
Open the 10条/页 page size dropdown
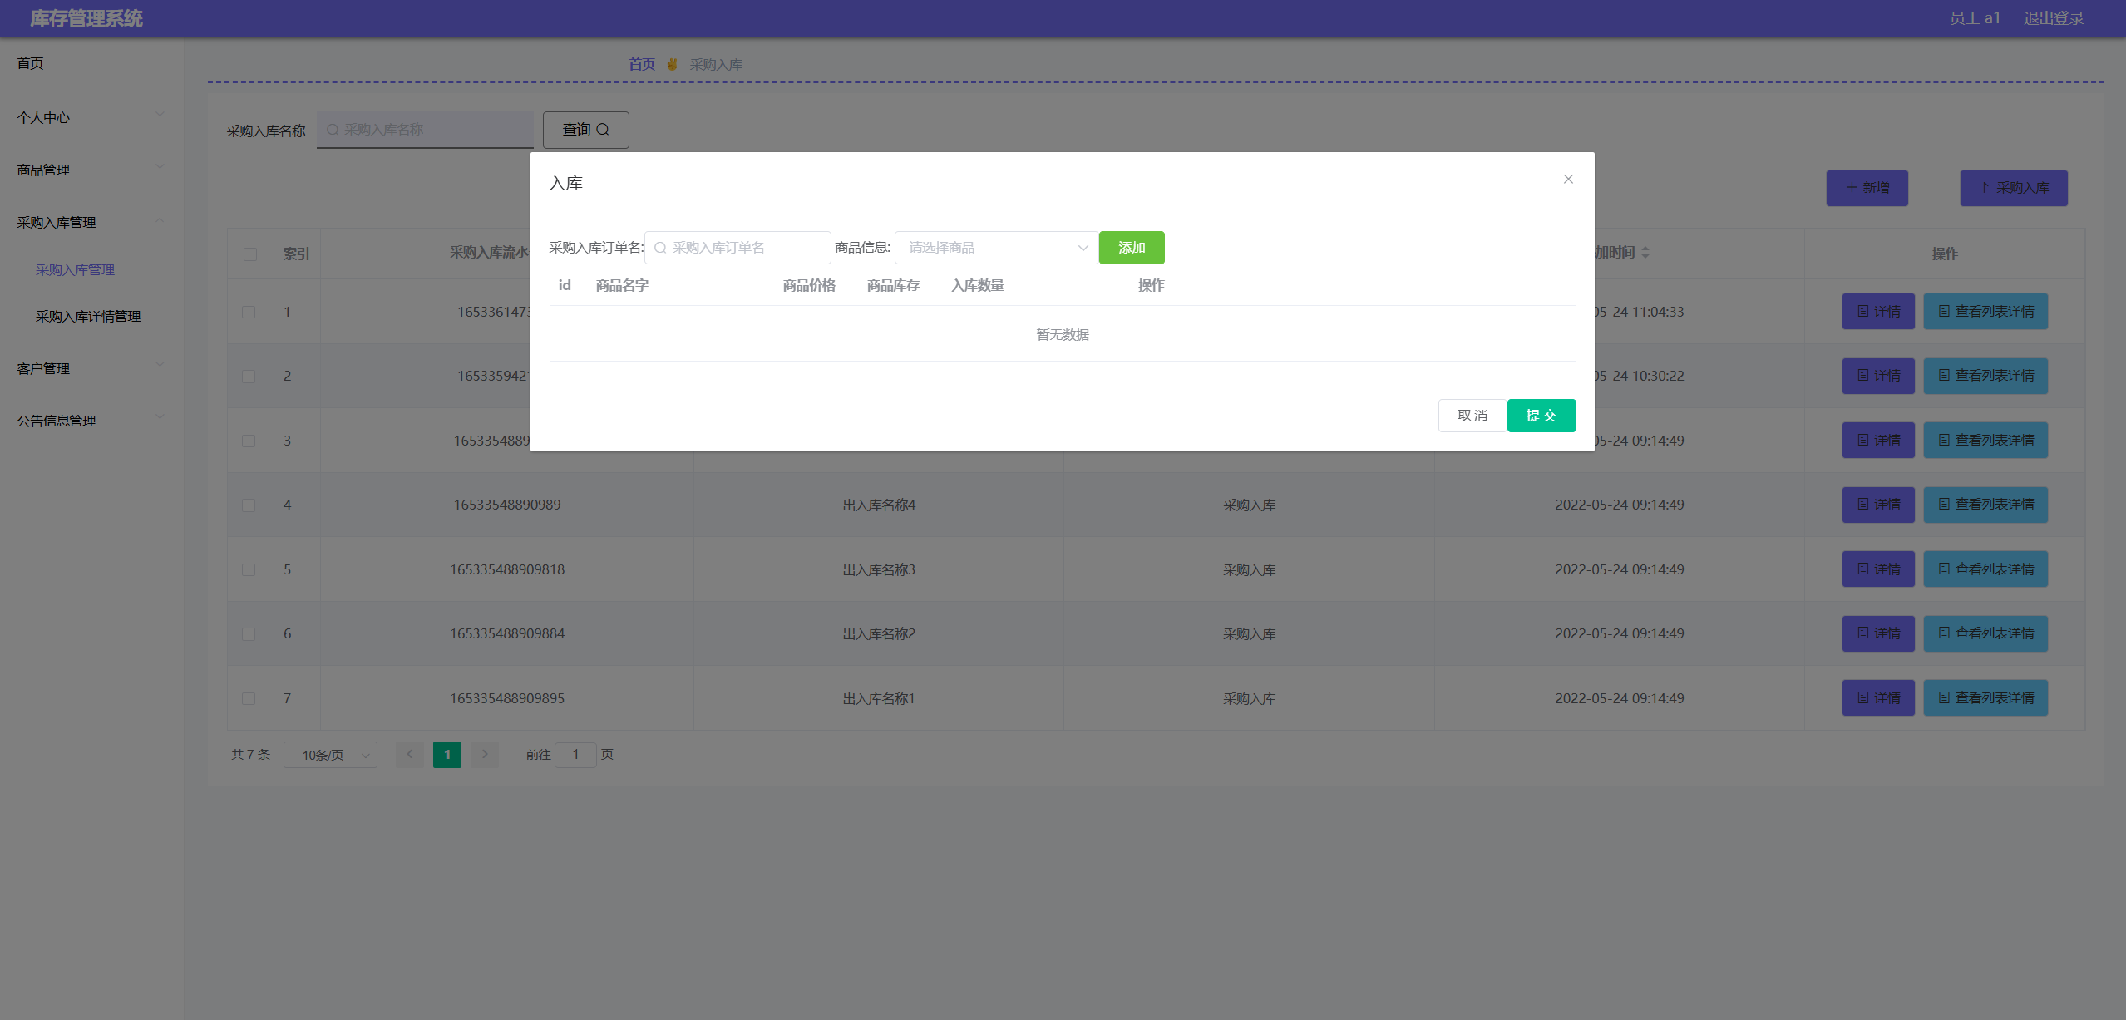pos(330,755)
